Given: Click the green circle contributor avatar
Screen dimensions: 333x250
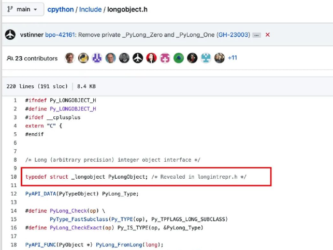Looking at the screenshot, I should tap(179, 58).
